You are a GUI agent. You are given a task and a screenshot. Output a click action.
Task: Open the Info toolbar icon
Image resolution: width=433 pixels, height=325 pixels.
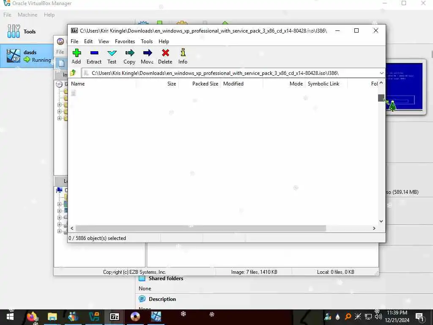point(183,52)
